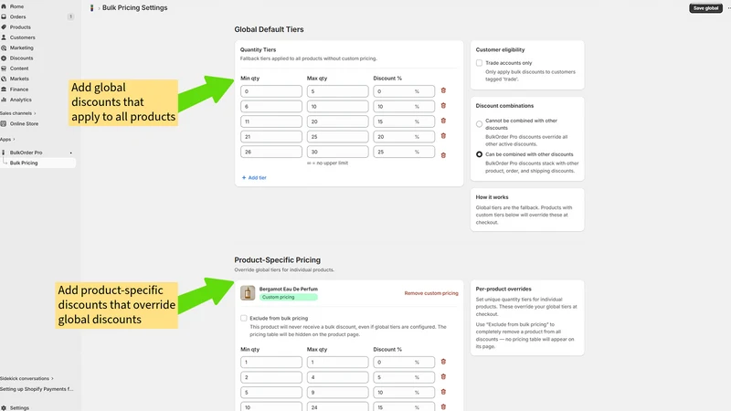
Task: Open Content section
Action: (x=19, y=68)
